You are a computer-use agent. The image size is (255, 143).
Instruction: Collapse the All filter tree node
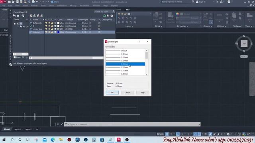[15, 24]
